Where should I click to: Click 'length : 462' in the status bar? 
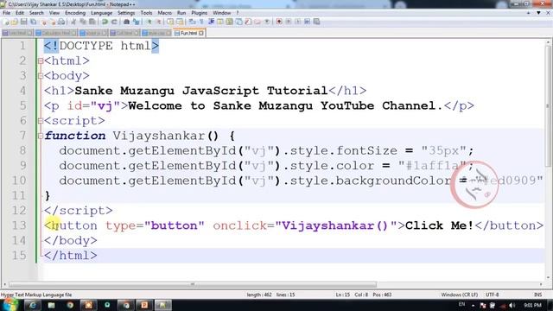259,295
